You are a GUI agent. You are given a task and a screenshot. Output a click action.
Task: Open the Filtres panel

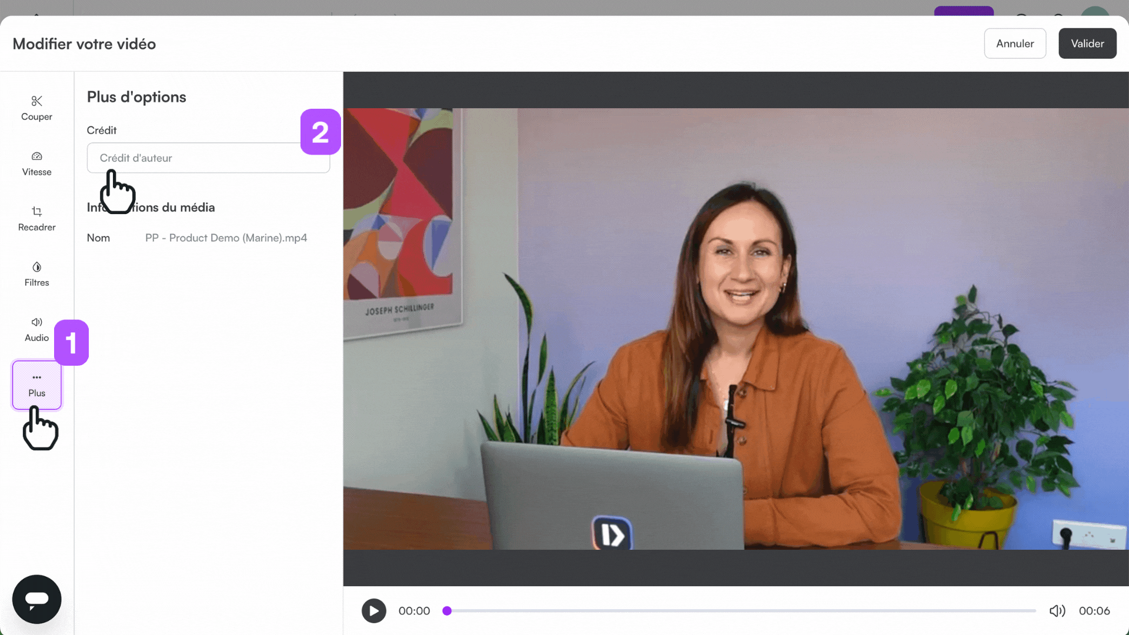click(36, 274)
